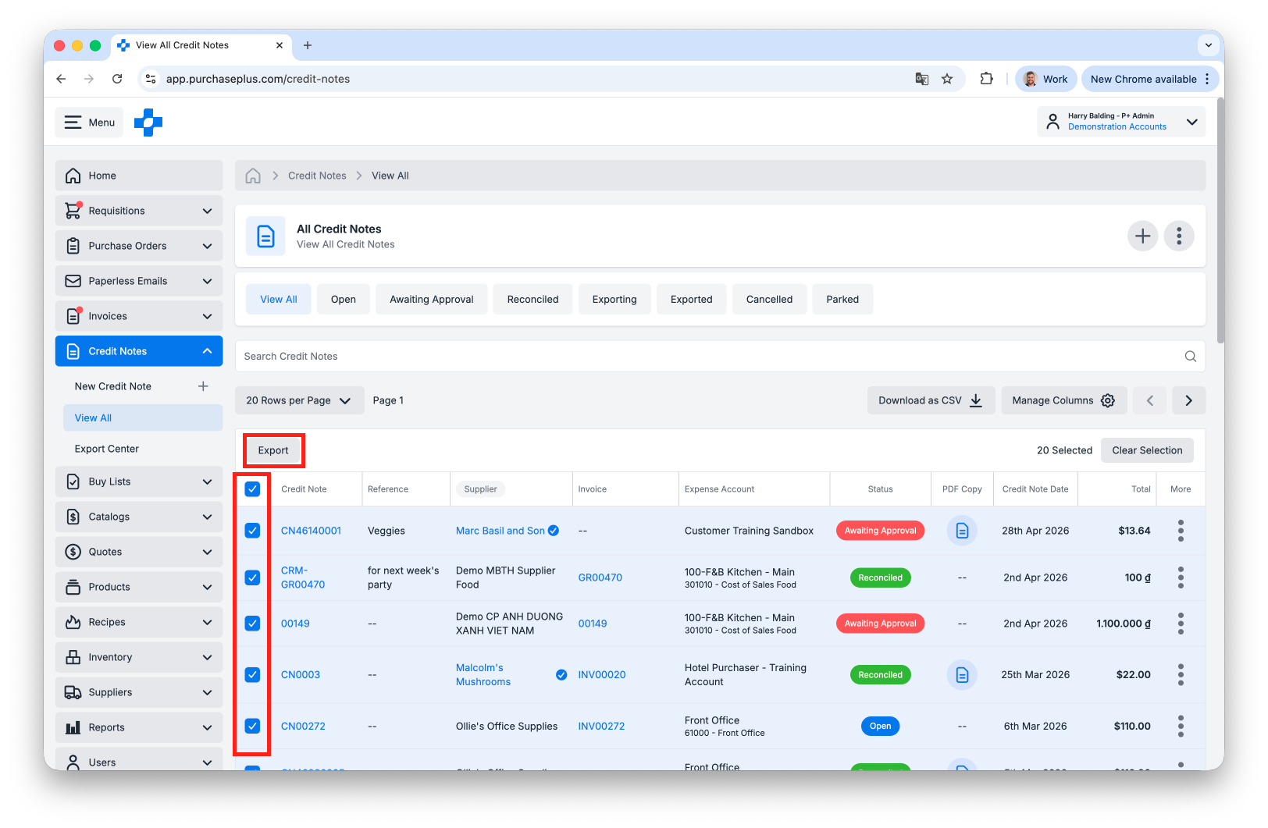Click the Download as CSV icon
This screenshot has height=828, width=1268.
point(975,400)
